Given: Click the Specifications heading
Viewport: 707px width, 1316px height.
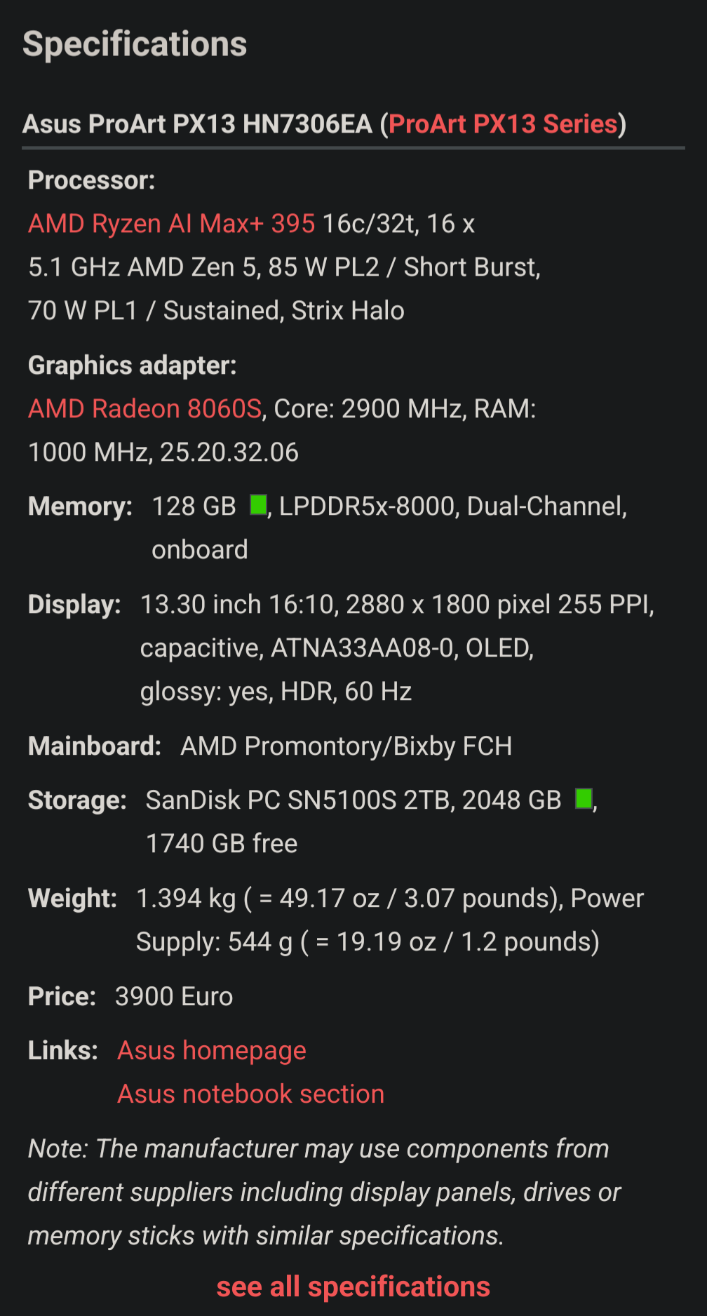Looking at the screenshot, I should point(135,44).
